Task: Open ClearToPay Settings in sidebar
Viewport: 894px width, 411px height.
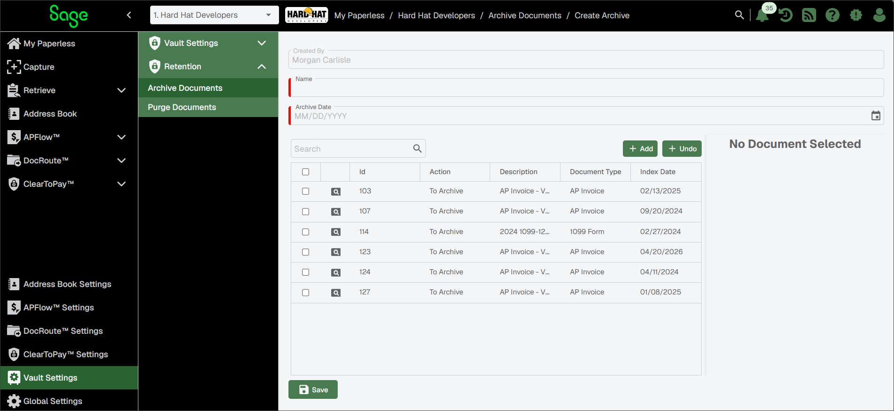Action: pyautogui.click(x=69, y=354)
